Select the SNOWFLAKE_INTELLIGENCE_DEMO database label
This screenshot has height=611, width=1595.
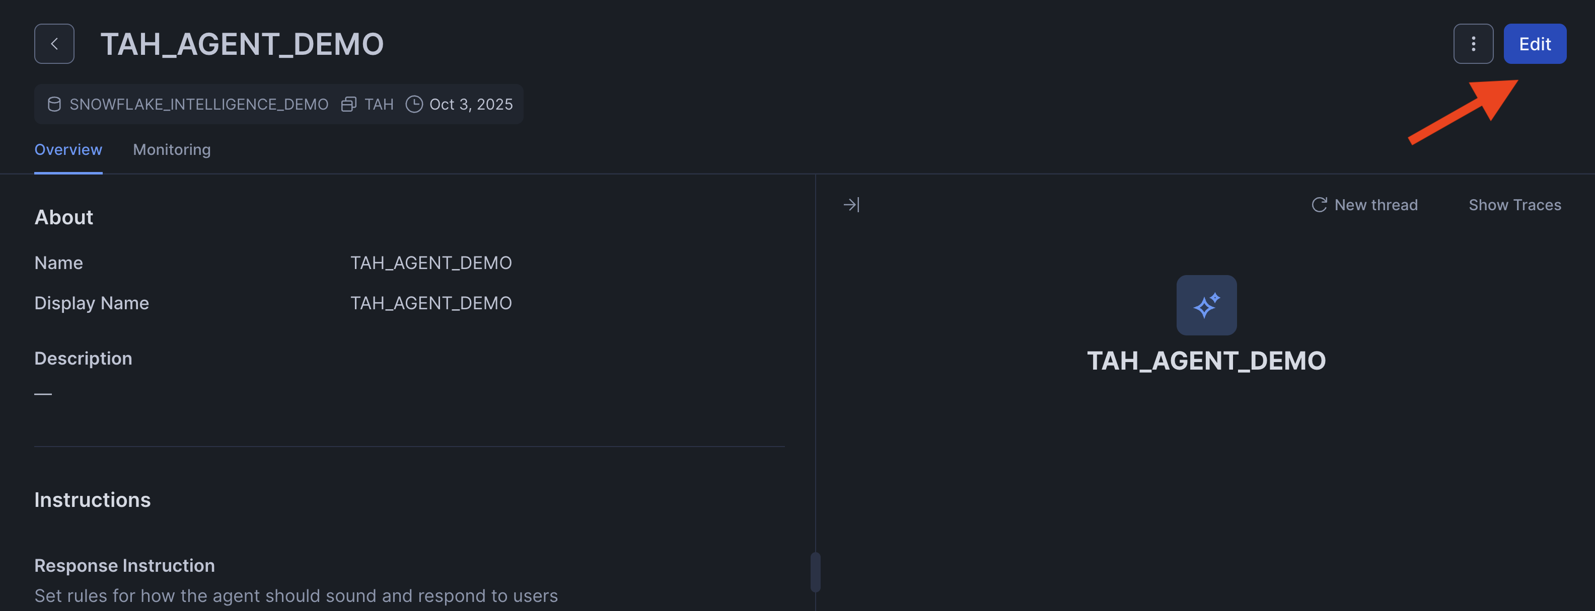(199, 105)
